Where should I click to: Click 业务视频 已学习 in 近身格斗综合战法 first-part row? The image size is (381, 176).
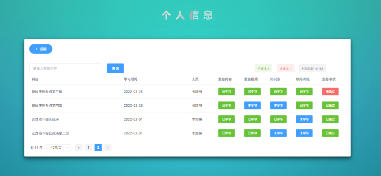click(253, 119)
